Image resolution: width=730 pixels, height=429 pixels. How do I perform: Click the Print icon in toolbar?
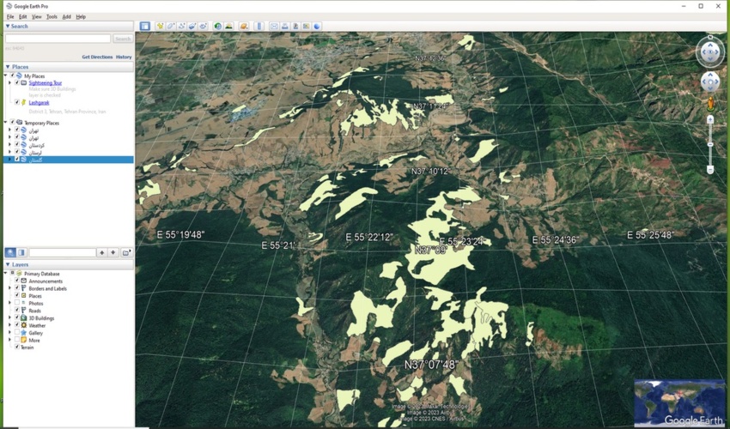(285, 27)
